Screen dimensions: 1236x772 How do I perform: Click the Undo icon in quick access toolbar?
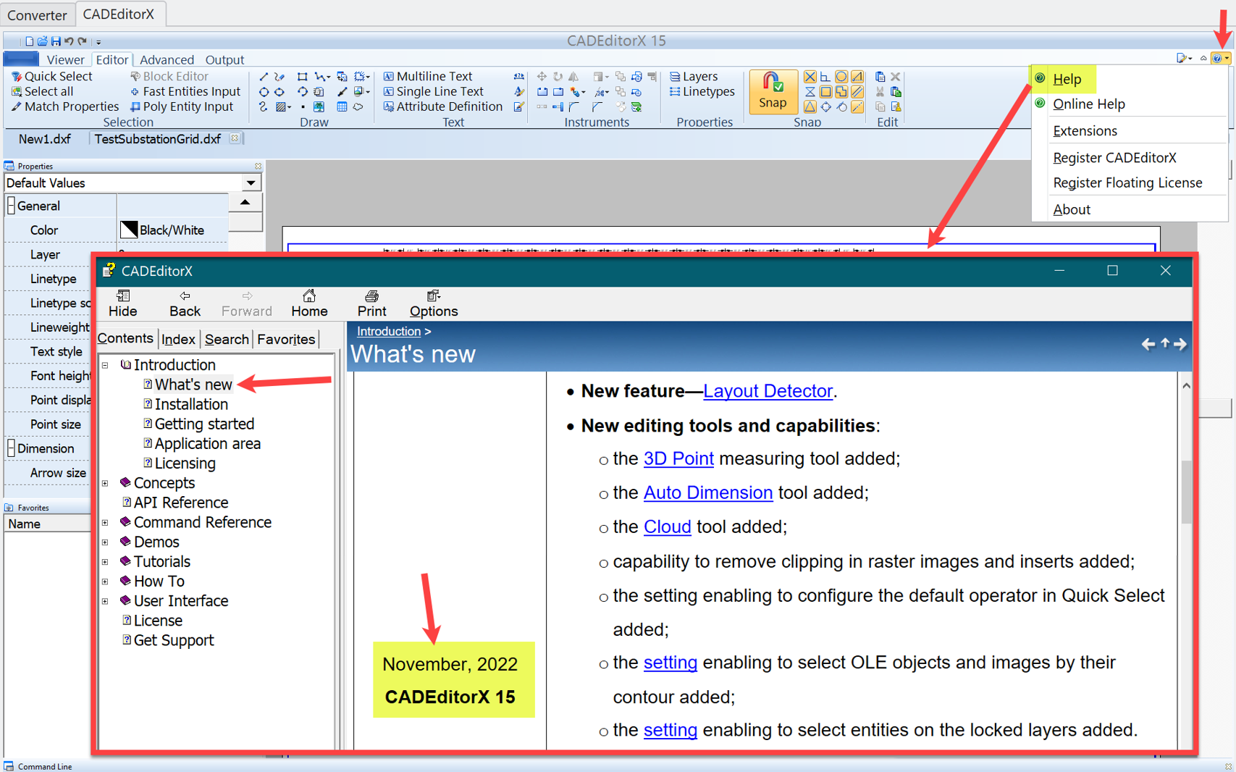69,41
